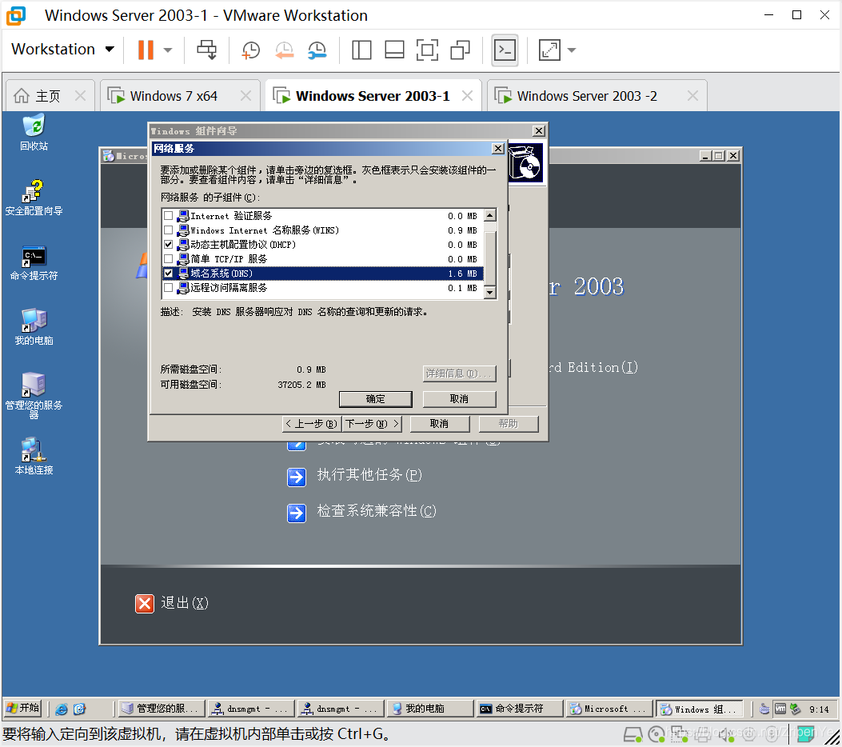The height and width of the screenshot is (747, 842).
Task: Switch to first dnsmgmt taskbar item
Action: pyautogui.click(x=251, y=709)
